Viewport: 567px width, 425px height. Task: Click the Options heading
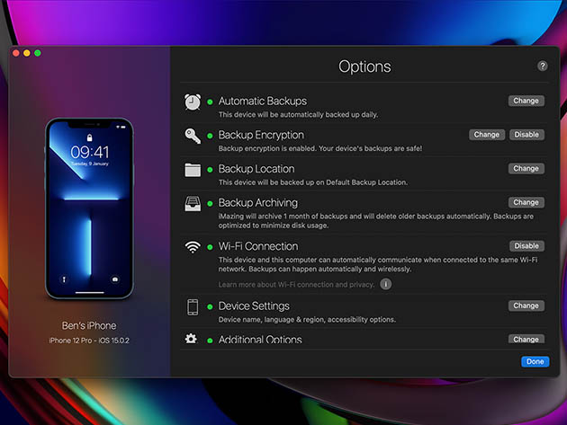[364, 66]
